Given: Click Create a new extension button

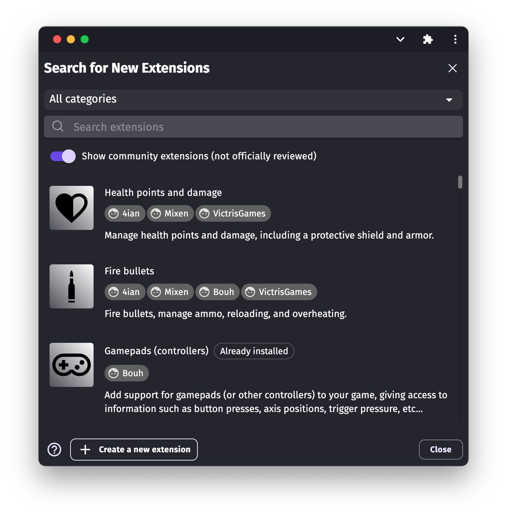Looking at the screenshot, I should click(134, 450).
